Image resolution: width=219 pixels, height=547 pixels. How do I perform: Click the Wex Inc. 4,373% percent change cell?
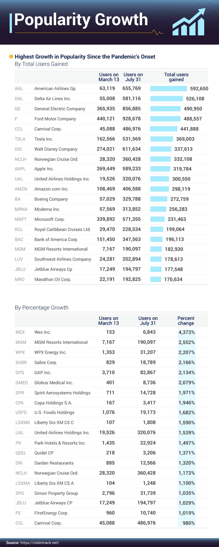(187, 332)
